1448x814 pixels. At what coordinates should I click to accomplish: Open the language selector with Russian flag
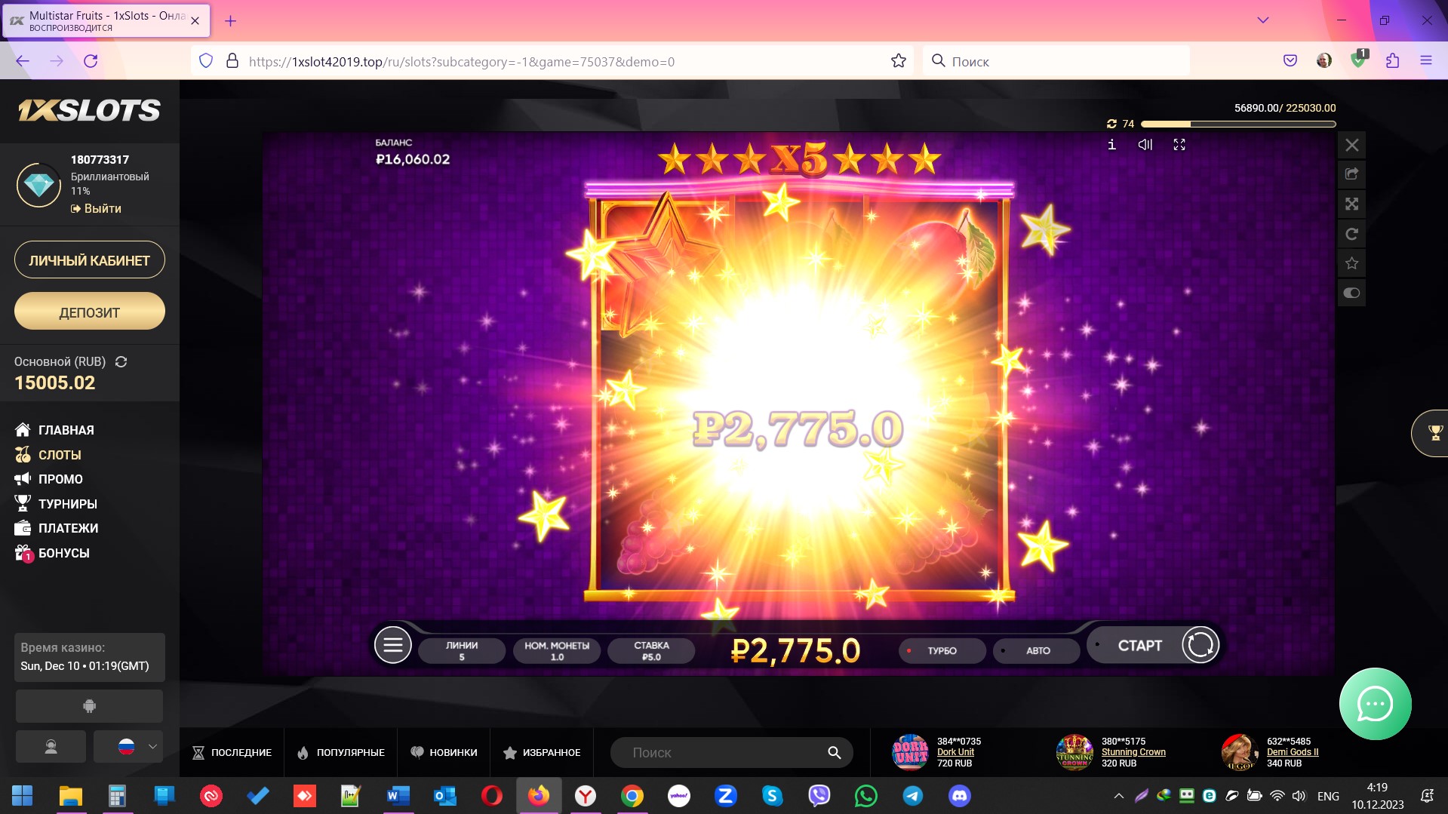[x=128, y=747]
